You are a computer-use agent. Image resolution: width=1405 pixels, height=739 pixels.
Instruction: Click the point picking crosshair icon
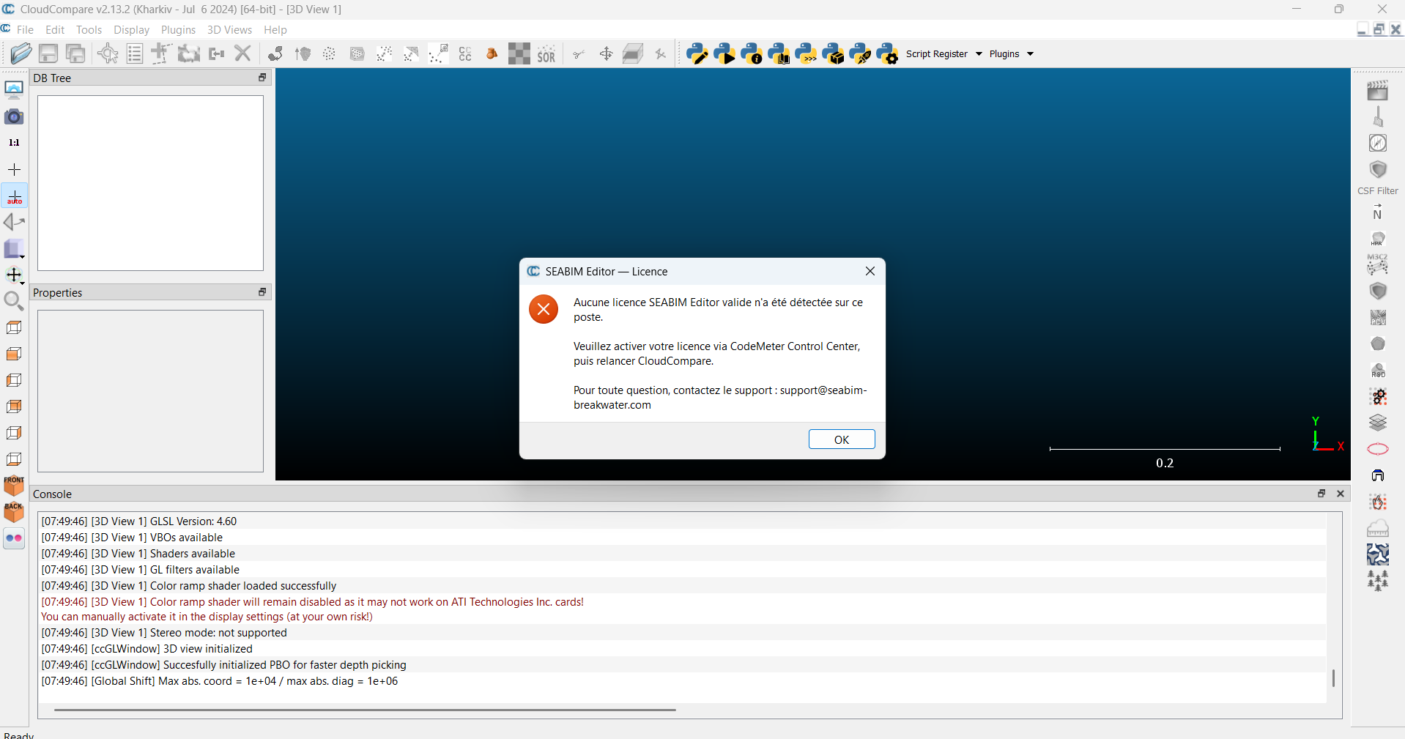pyautogui.click(x=108, y=53)
